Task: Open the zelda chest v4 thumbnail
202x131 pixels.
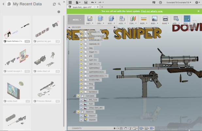Action: point(47,59)
